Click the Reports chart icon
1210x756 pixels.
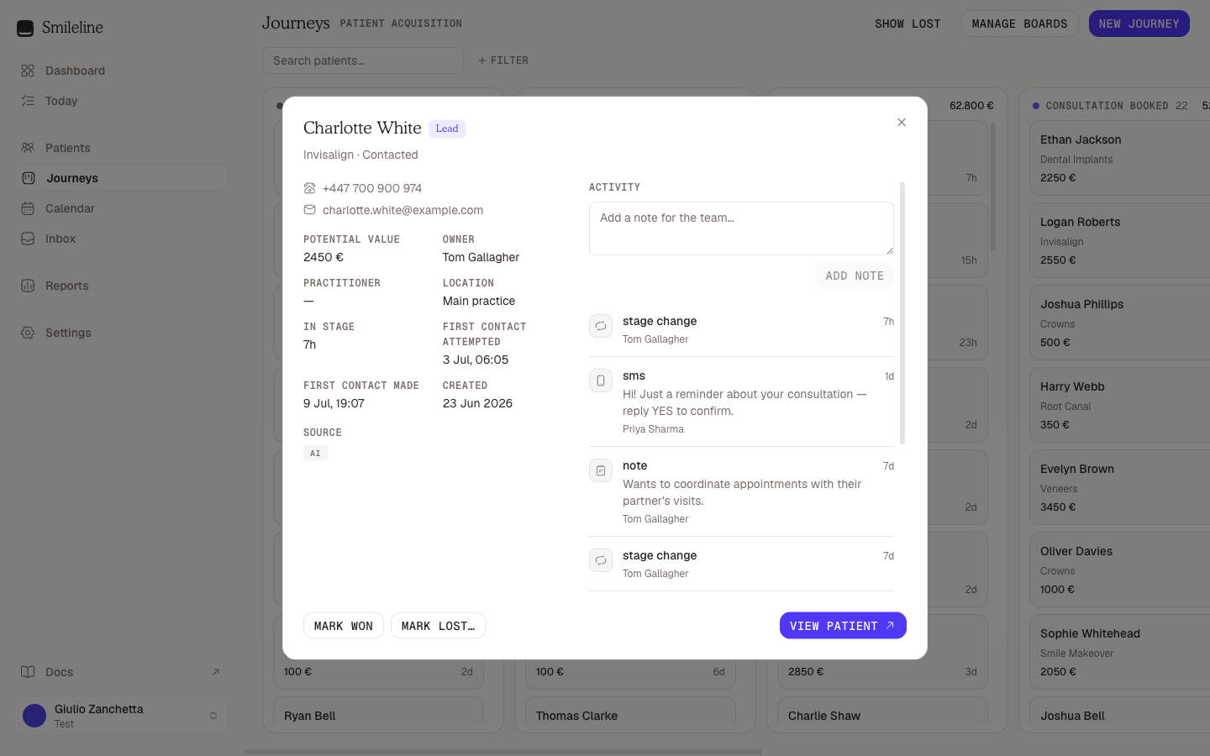[28, 286]
